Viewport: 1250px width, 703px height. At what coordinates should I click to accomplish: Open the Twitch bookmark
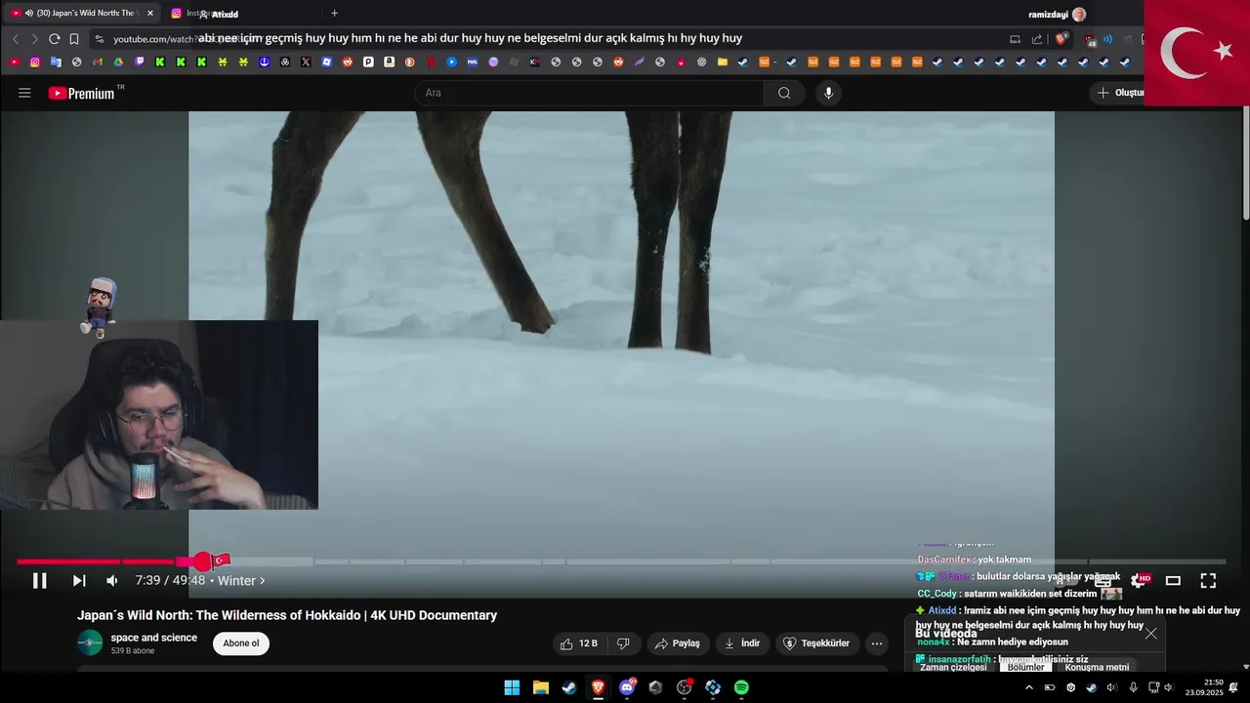point(140,62)
